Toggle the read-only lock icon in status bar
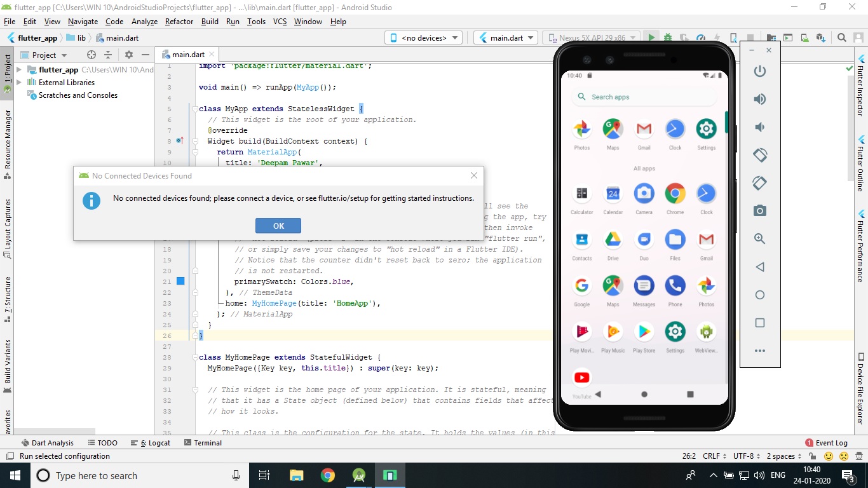The image size is (868, 488). [812, 456]
